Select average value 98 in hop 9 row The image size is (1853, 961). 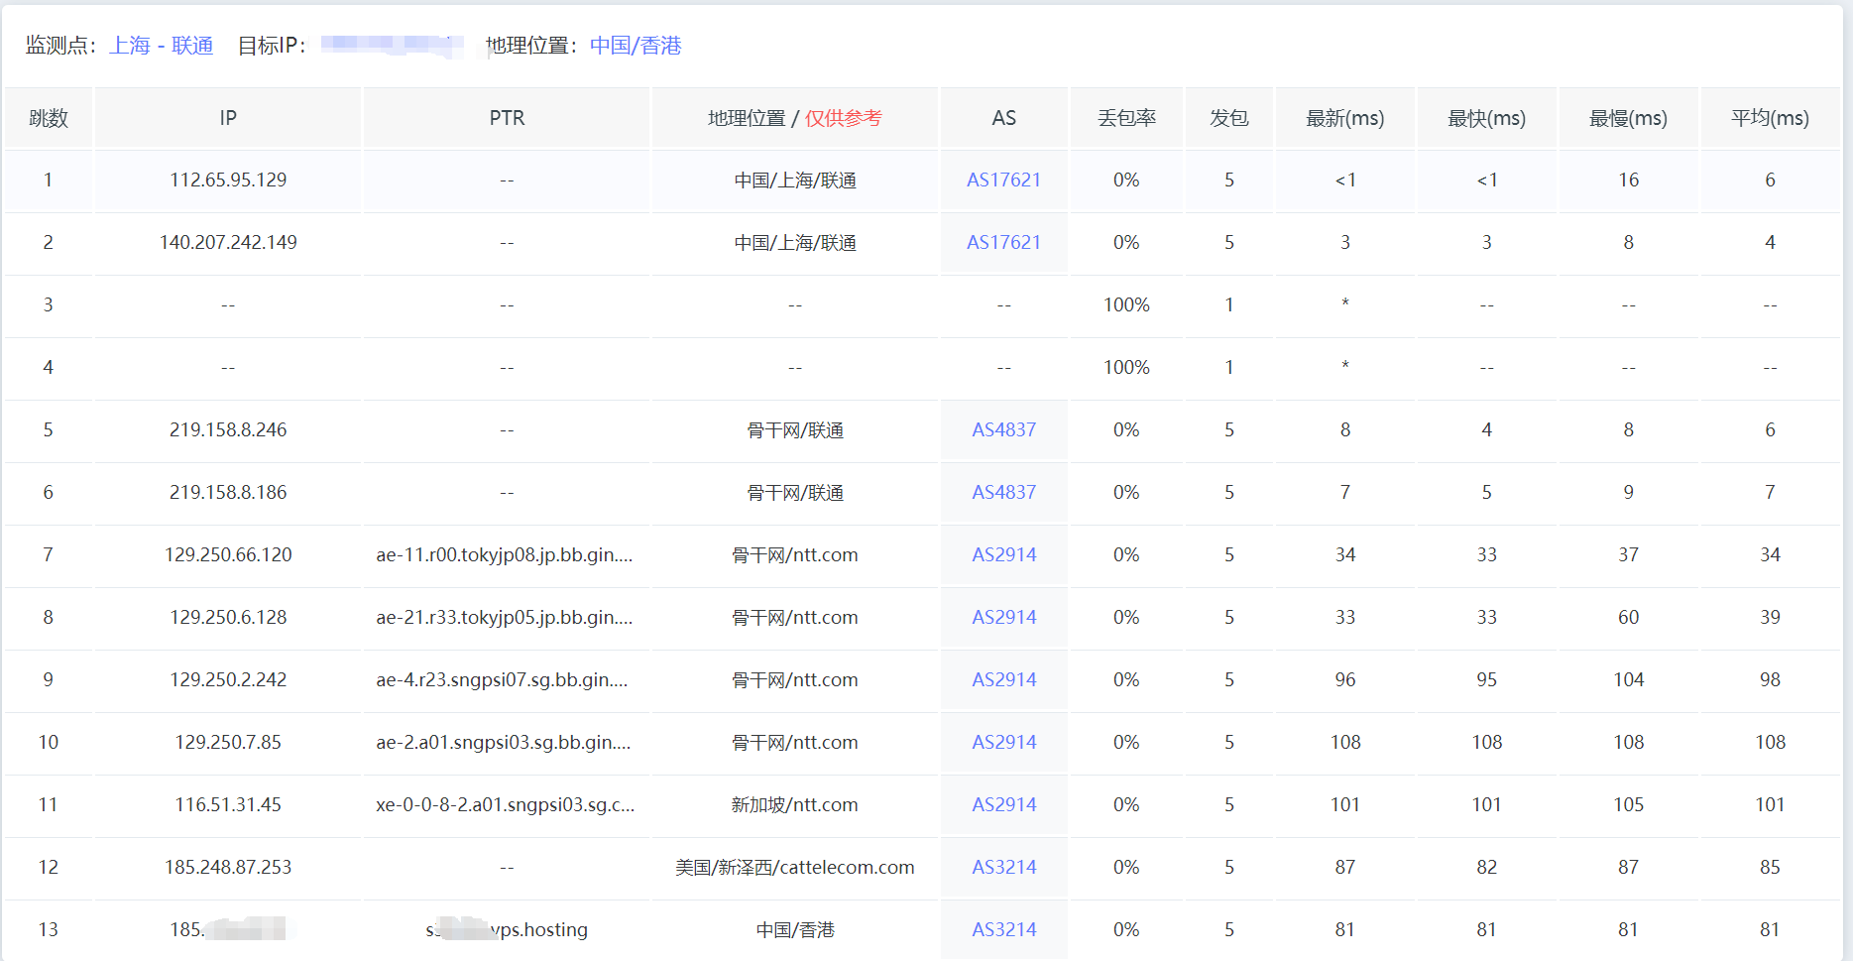(1770, 679)
